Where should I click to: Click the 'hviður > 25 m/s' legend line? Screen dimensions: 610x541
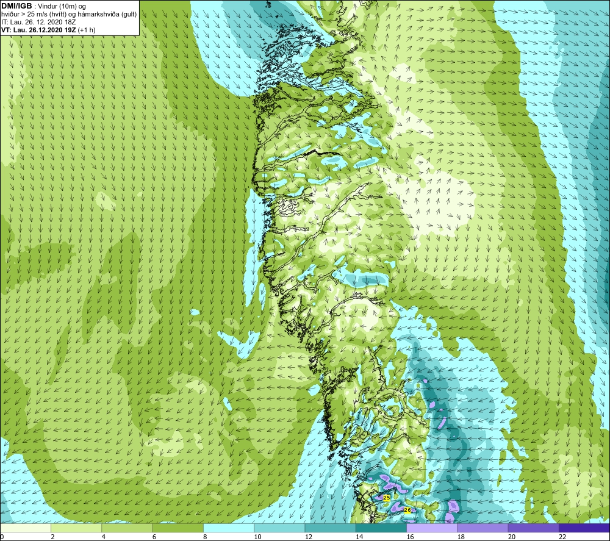coord(69,14)
